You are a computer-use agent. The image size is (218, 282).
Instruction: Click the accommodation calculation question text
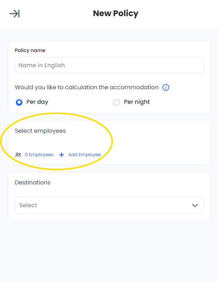click(87, 87)
